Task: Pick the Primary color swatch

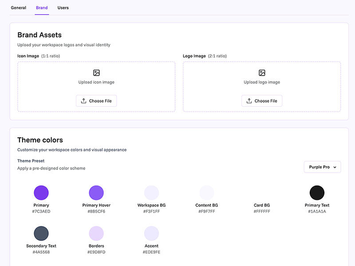Action: 41,193
